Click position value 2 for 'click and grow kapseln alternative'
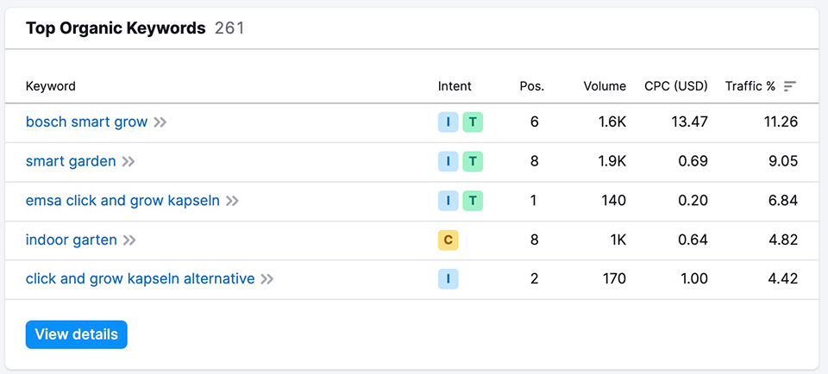828x374 pixels. (x=535, y=278)
